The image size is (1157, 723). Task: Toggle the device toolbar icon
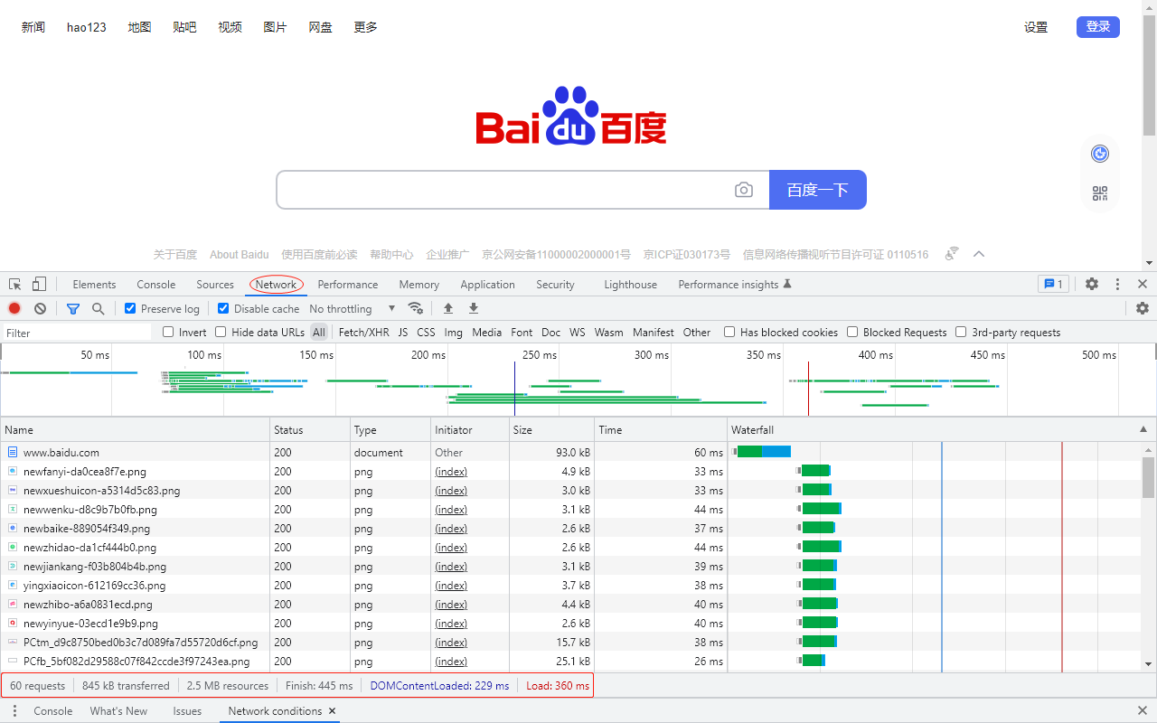click(39, 284)
